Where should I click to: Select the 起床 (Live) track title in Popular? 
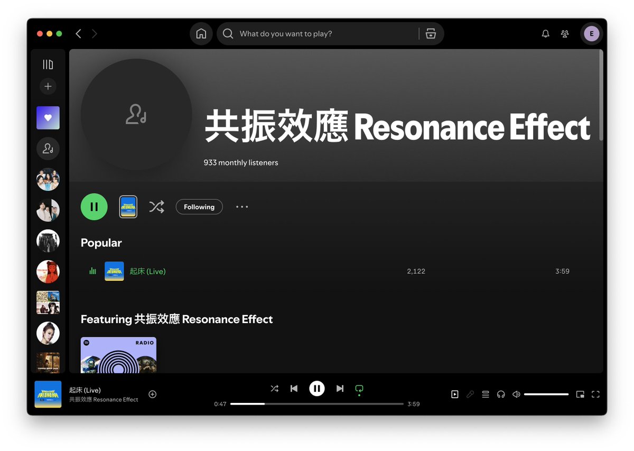(148, 271)
